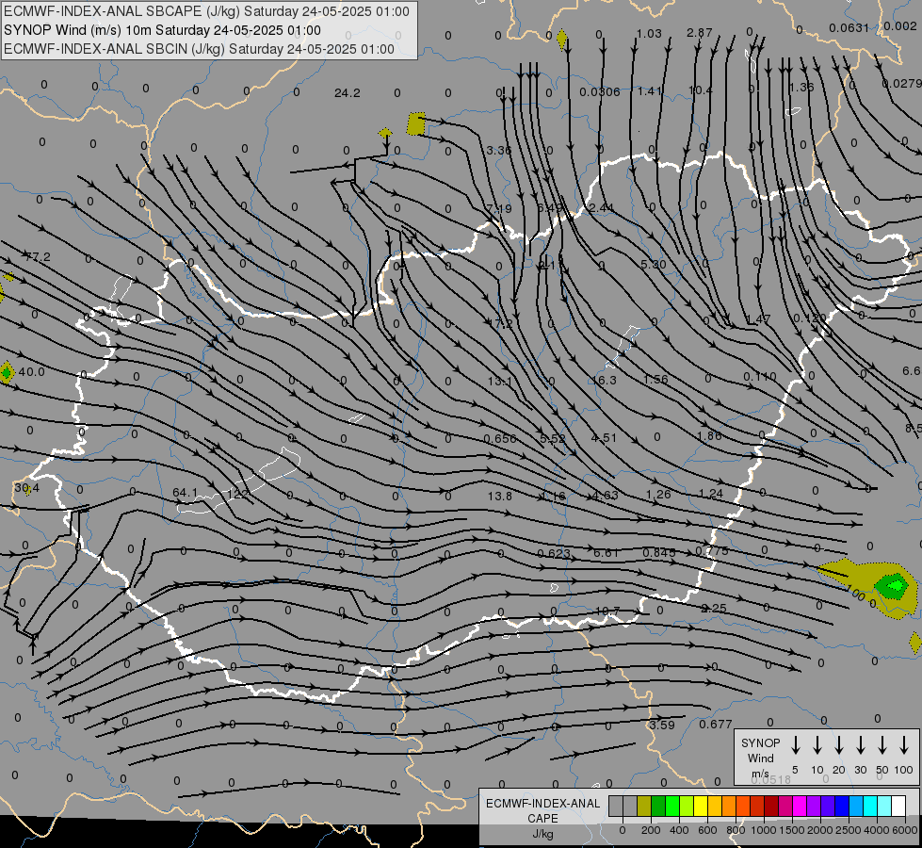Viewport: 922px width, 848px height.
Task: Click the 10 m/s wind arrow symbol
Action: [817, 745]
